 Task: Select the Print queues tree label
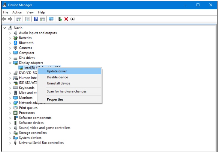(28, 108)
